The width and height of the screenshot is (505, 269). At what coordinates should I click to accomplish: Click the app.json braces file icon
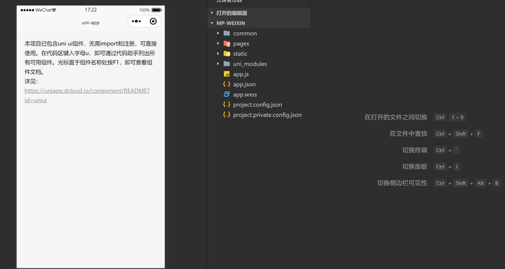pyautogui.click(x=227, y=84)
